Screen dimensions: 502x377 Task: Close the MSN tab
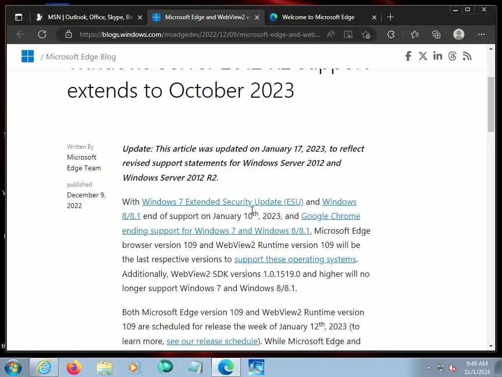[140, 17]
